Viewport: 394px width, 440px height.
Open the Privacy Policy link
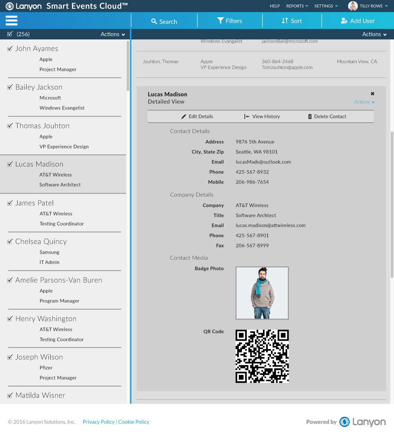tap(98, 422)
